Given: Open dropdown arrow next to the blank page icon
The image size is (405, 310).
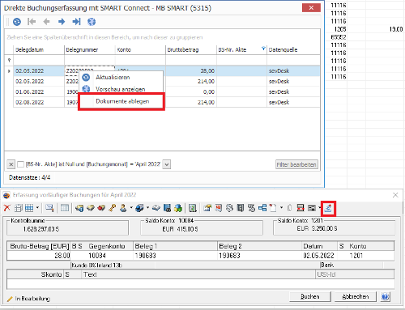Looking at the screenshot, I should (281, 208).
